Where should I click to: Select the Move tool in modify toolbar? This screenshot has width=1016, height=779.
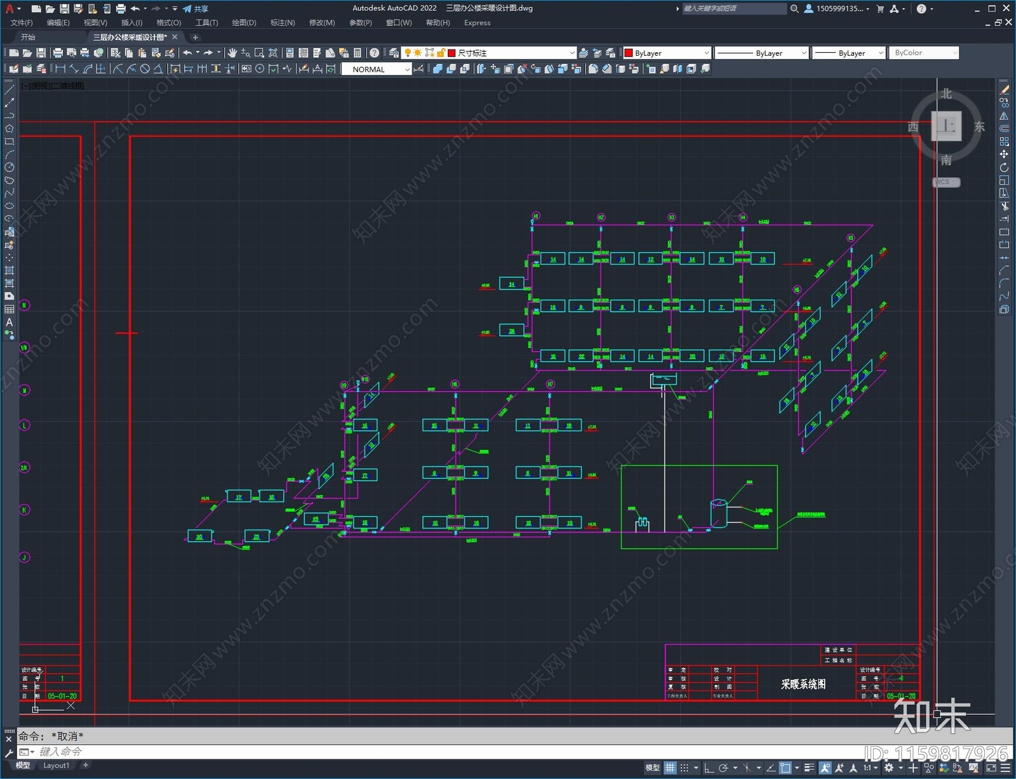(1004, 154)
